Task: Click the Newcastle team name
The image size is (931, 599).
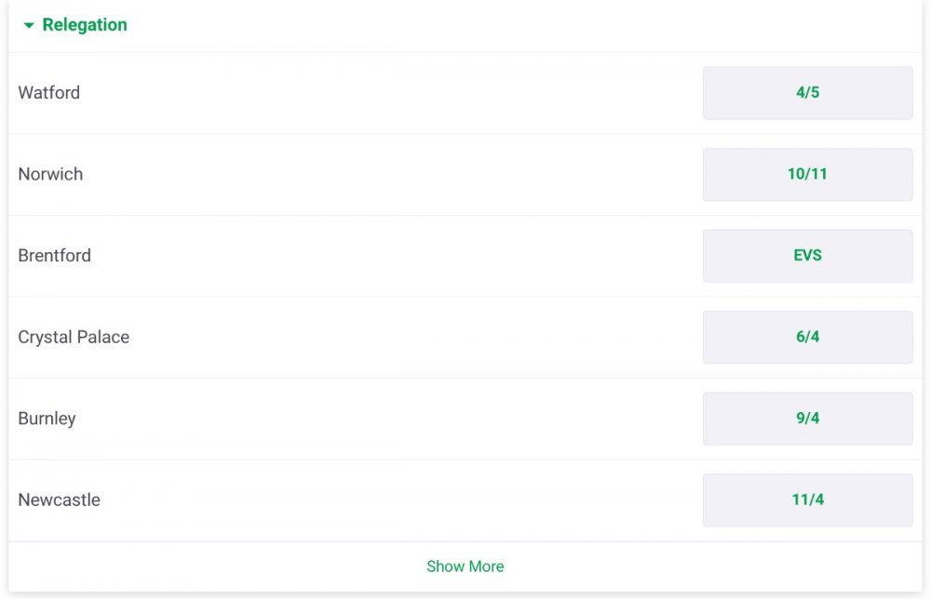Action: 59,499
